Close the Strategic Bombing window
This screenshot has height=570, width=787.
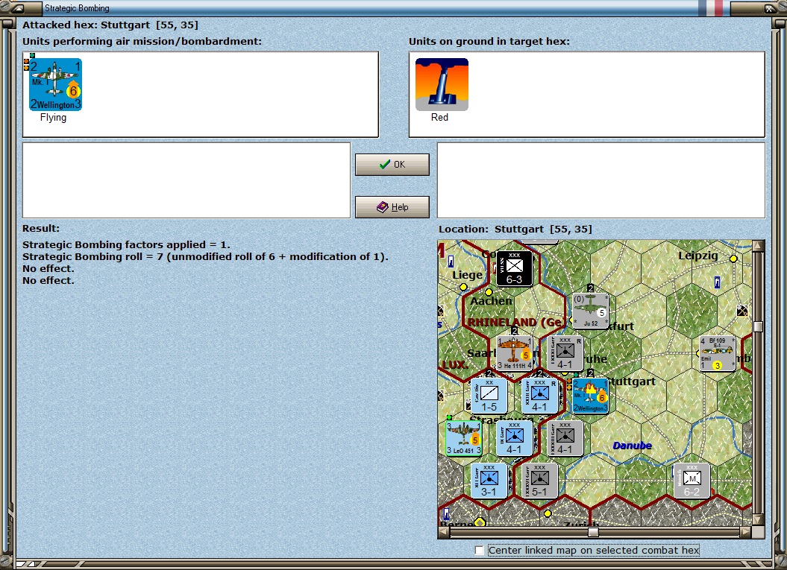769,8
